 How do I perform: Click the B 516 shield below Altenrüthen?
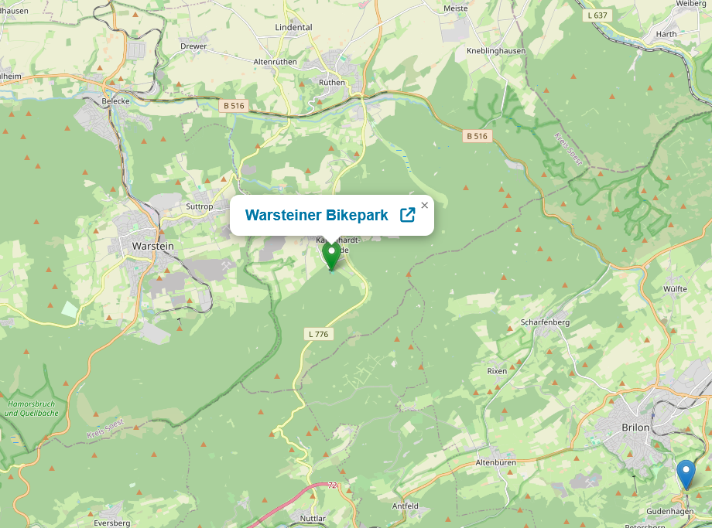click(x=234, y=106)
